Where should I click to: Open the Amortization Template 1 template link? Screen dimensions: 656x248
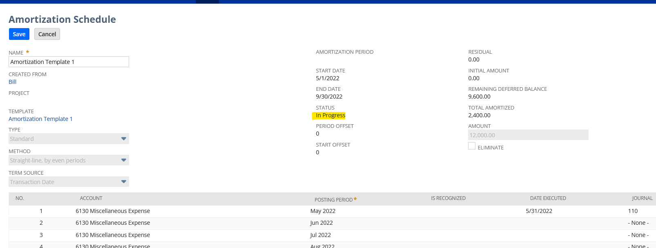(x=40, y=119)
